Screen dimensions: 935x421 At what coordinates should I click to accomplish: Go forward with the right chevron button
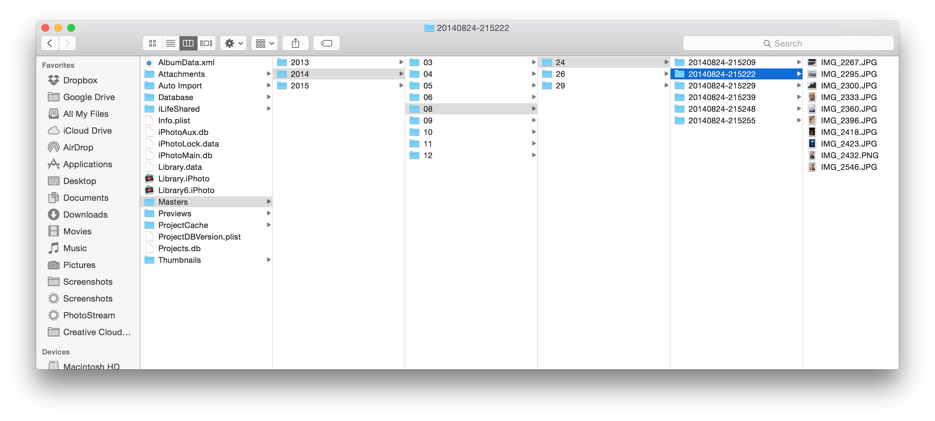[68, 44]
